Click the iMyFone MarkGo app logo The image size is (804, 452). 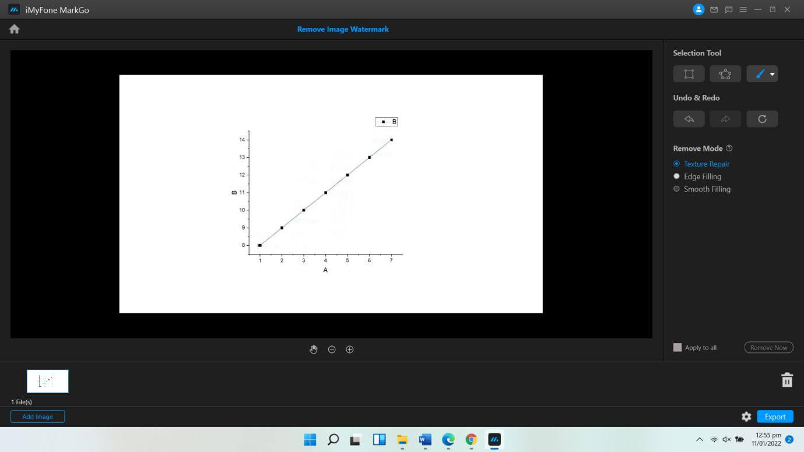click(x=14, y=10)
